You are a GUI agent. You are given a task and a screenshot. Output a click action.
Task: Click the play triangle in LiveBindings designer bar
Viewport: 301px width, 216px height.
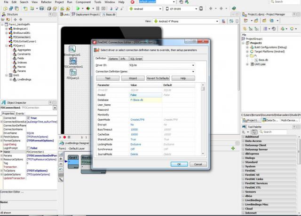tap(60, 137)
